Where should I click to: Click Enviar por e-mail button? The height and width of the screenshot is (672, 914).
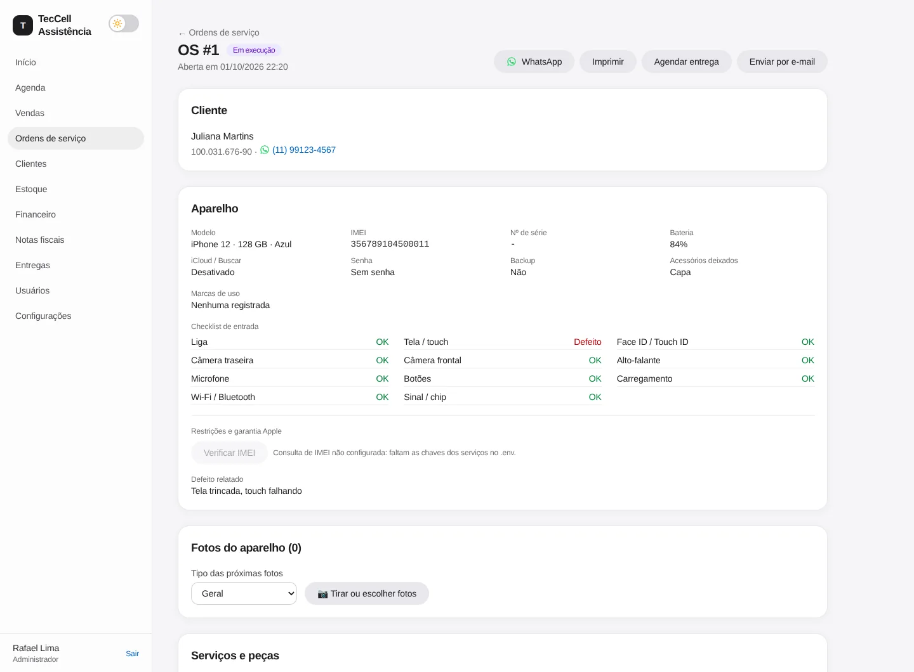click(x=782, y=61)
